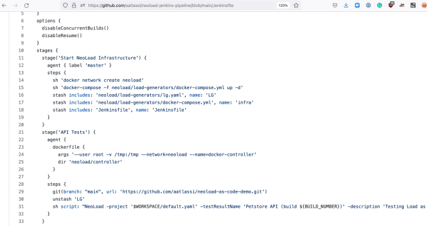Click the github.com address bar URL
This screenshot has height=226, width=427.
coord(161,6)
